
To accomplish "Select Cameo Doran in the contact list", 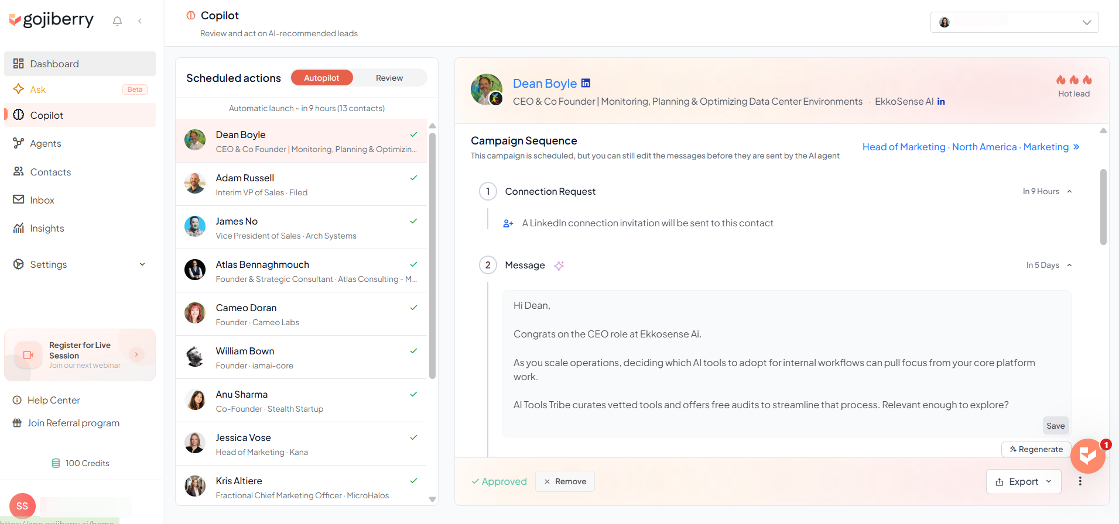I will tap(301, 314).
